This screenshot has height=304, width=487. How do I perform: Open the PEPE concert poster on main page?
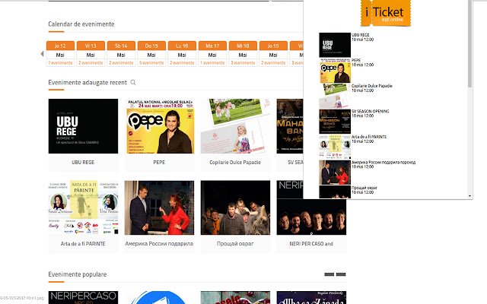pyautogui.click(x=159, y=126)
